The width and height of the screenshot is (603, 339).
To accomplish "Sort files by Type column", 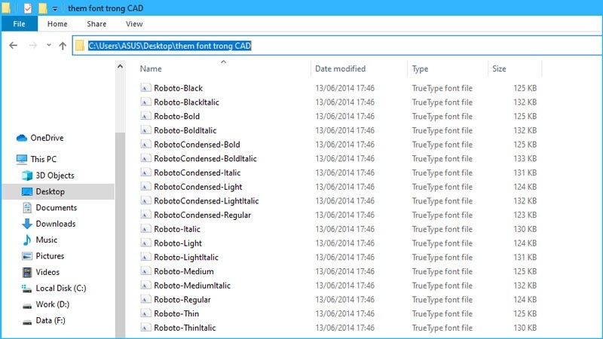I will coord(420,69).
